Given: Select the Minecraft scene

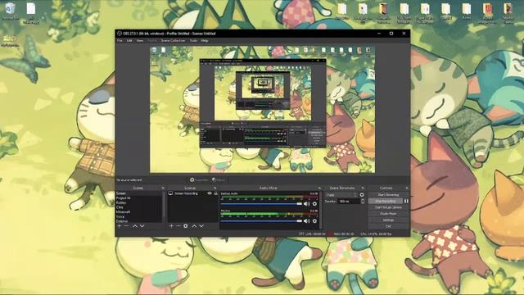Looking at the screenshot, I should tap(139, 212).
